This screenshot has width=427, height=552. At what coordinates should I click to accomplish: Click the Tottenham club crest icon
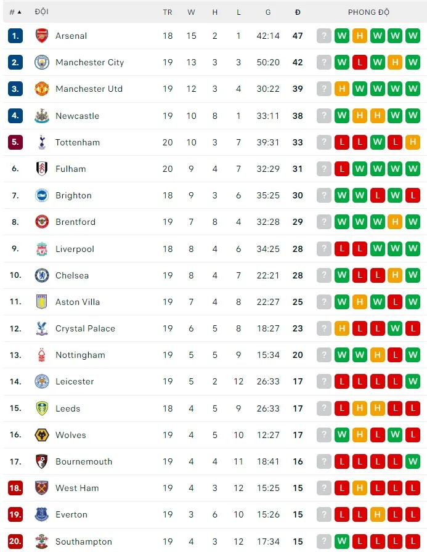(x=42, y=142)
